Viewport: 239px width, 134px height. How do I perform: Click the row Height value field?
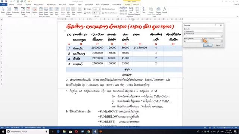point(96,9)
